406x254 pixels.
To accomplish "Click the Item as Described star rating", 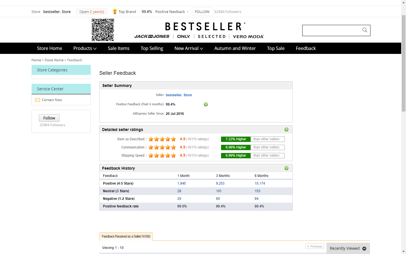I will (x=162, y=139).
